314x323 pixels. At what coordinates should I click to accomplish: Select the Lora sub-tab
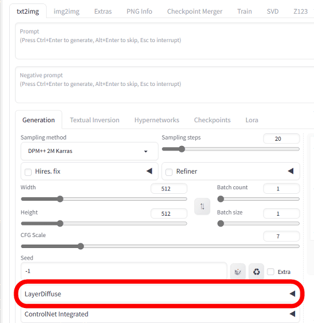(x=252, y=120)
